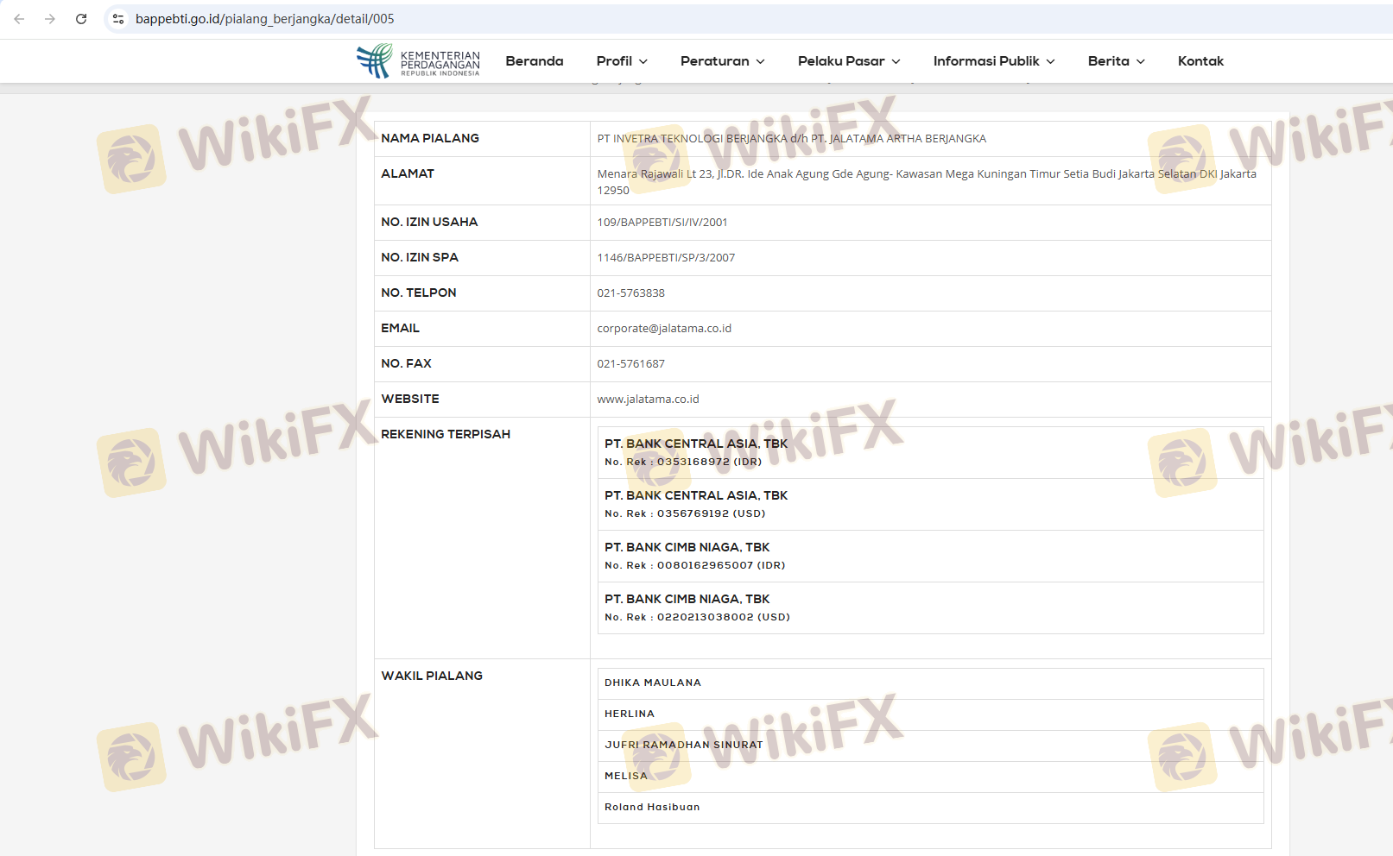This screenshot has height=856, width=1393.
Task: Click the EMAIL row label
Action: 401,329
